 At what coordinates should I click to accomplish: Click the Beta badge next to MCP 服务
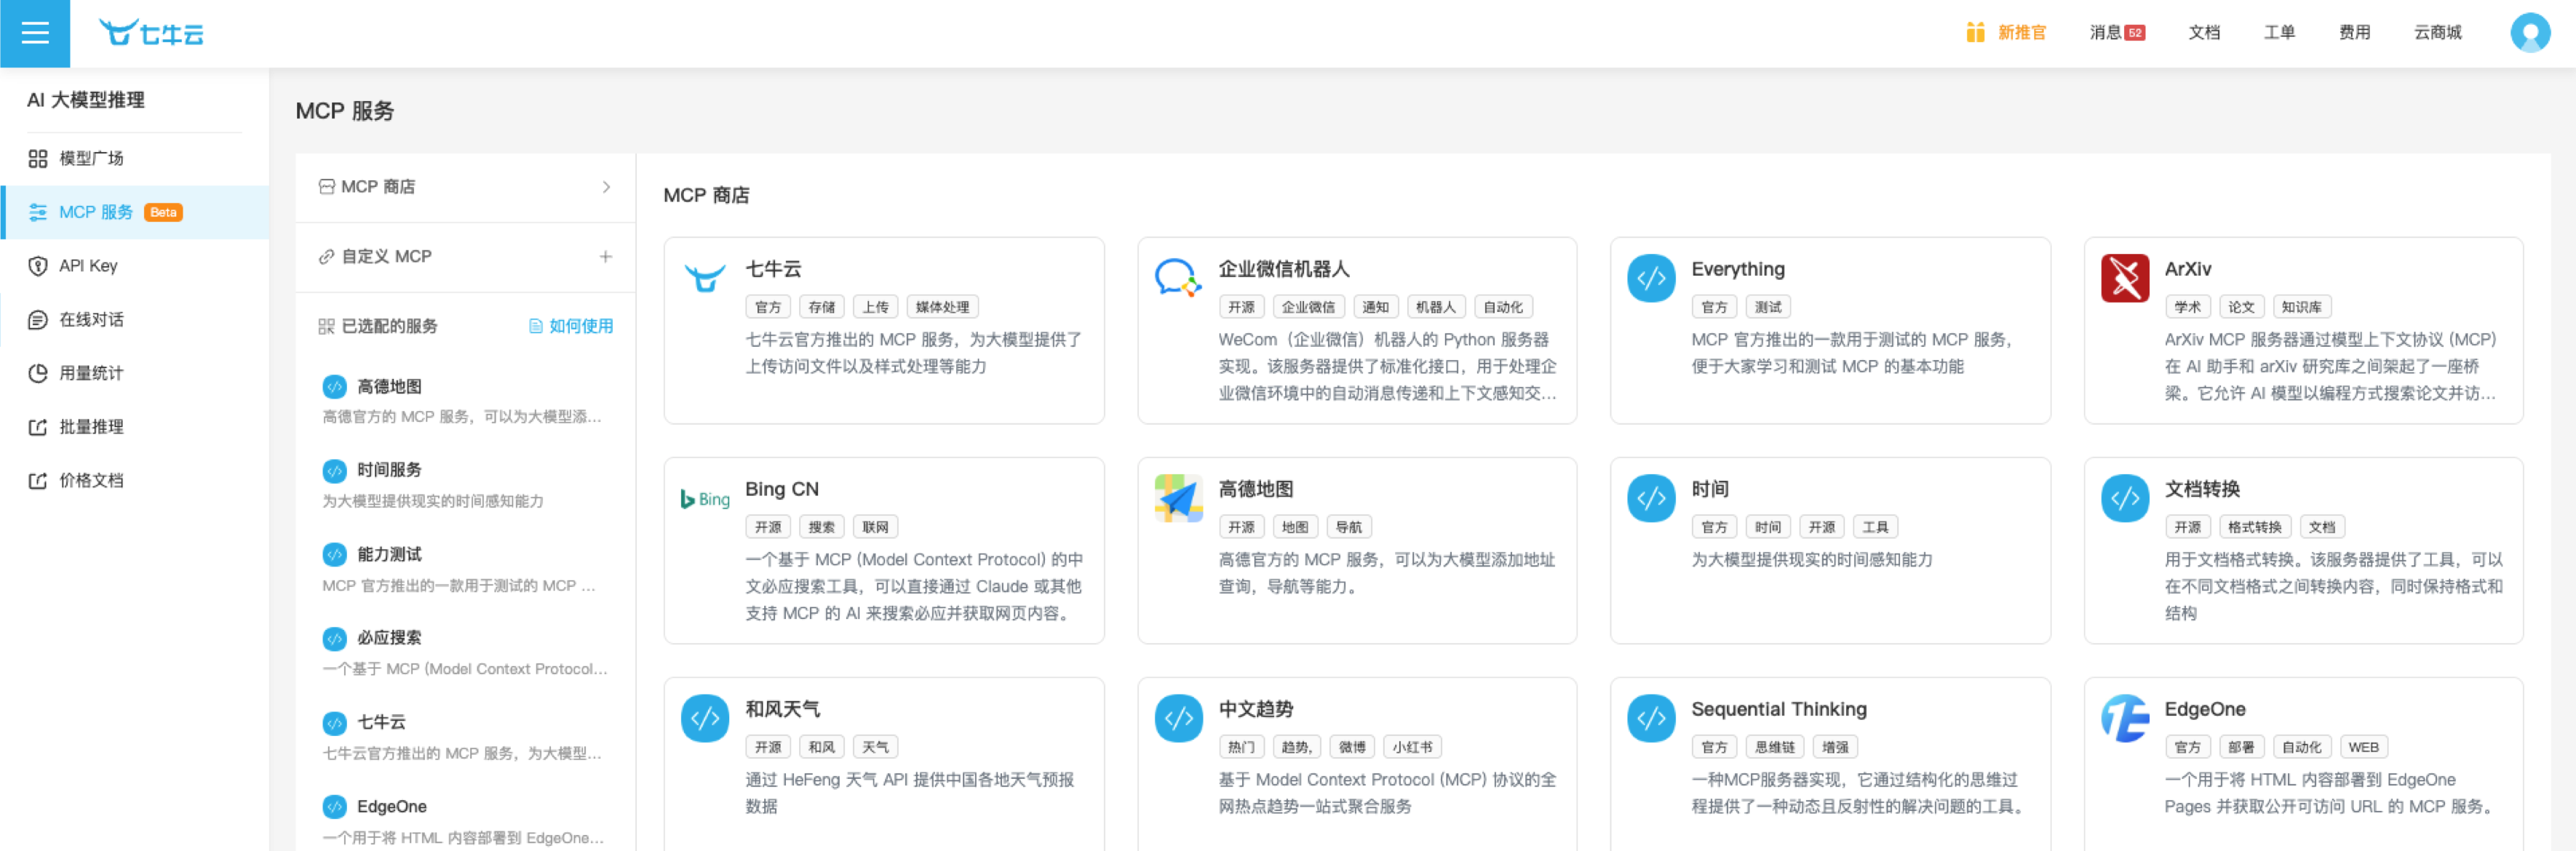pyautogui.click(x=163, y=212)
